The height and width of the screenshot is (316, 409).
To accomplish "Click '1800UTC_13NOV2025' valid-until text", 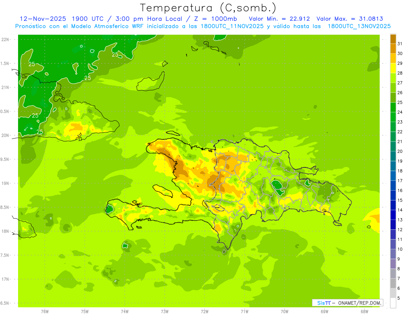I will tap(359, 26).
